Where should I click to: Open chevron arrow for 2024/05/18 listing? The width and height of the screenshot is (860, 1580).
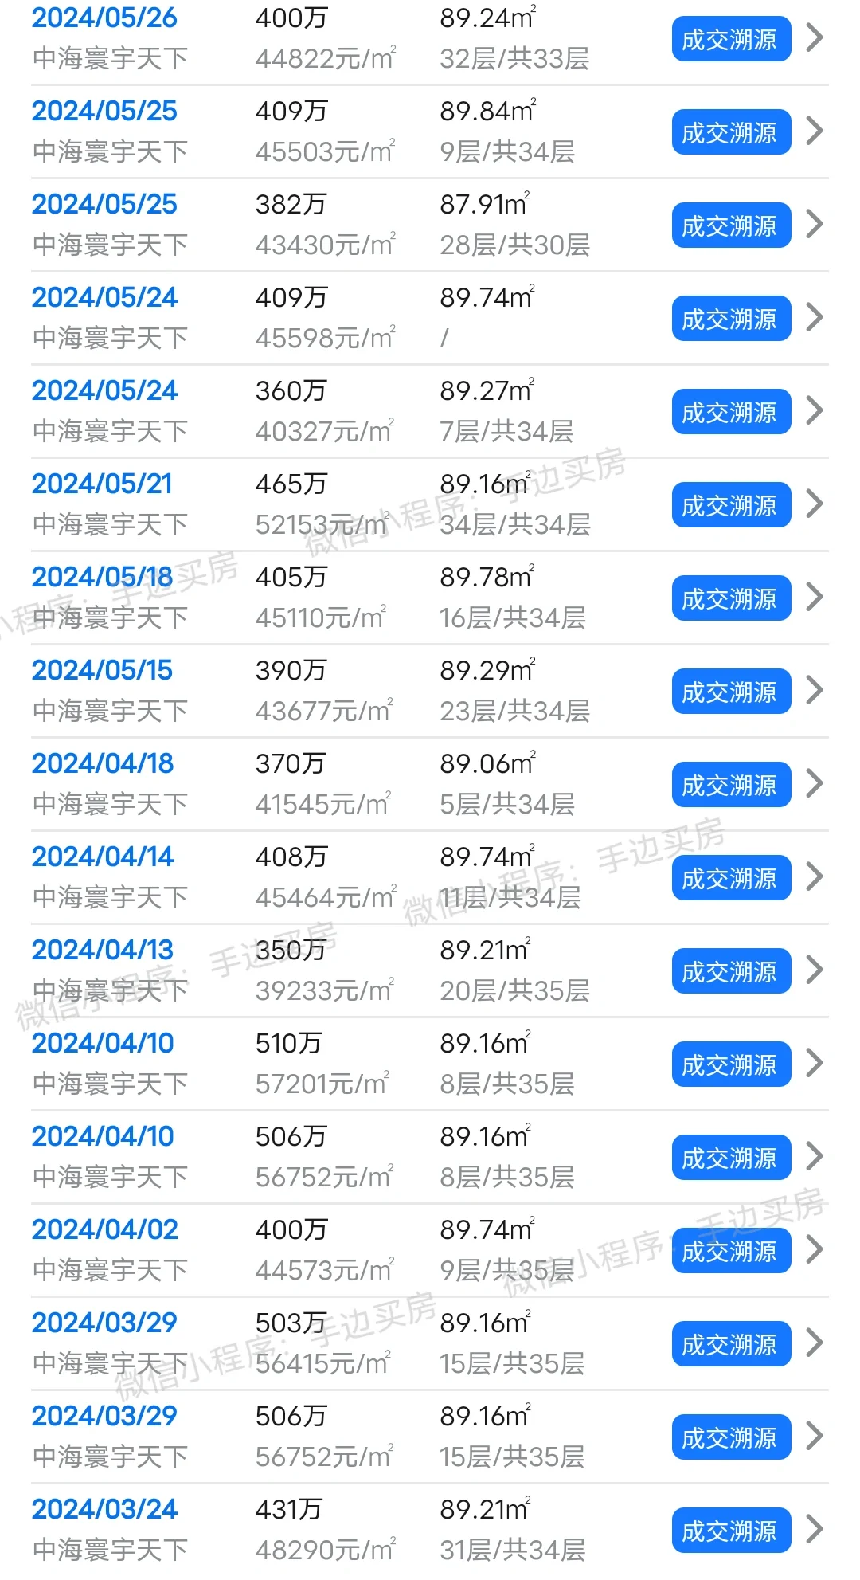pos(814,597)
